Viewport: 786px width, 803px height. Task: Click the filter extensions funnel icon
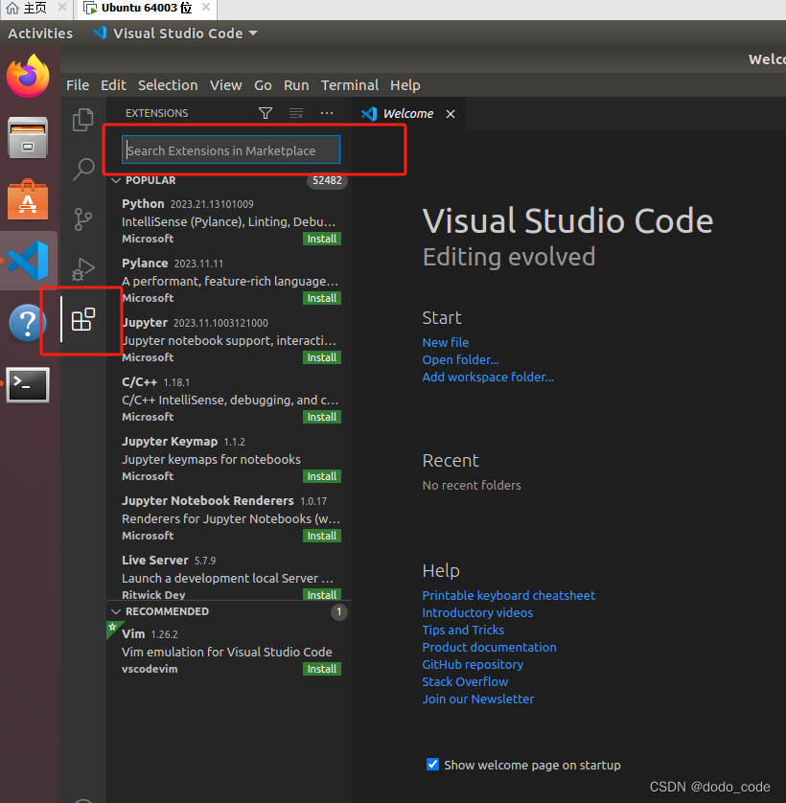[x=266, y=113]
